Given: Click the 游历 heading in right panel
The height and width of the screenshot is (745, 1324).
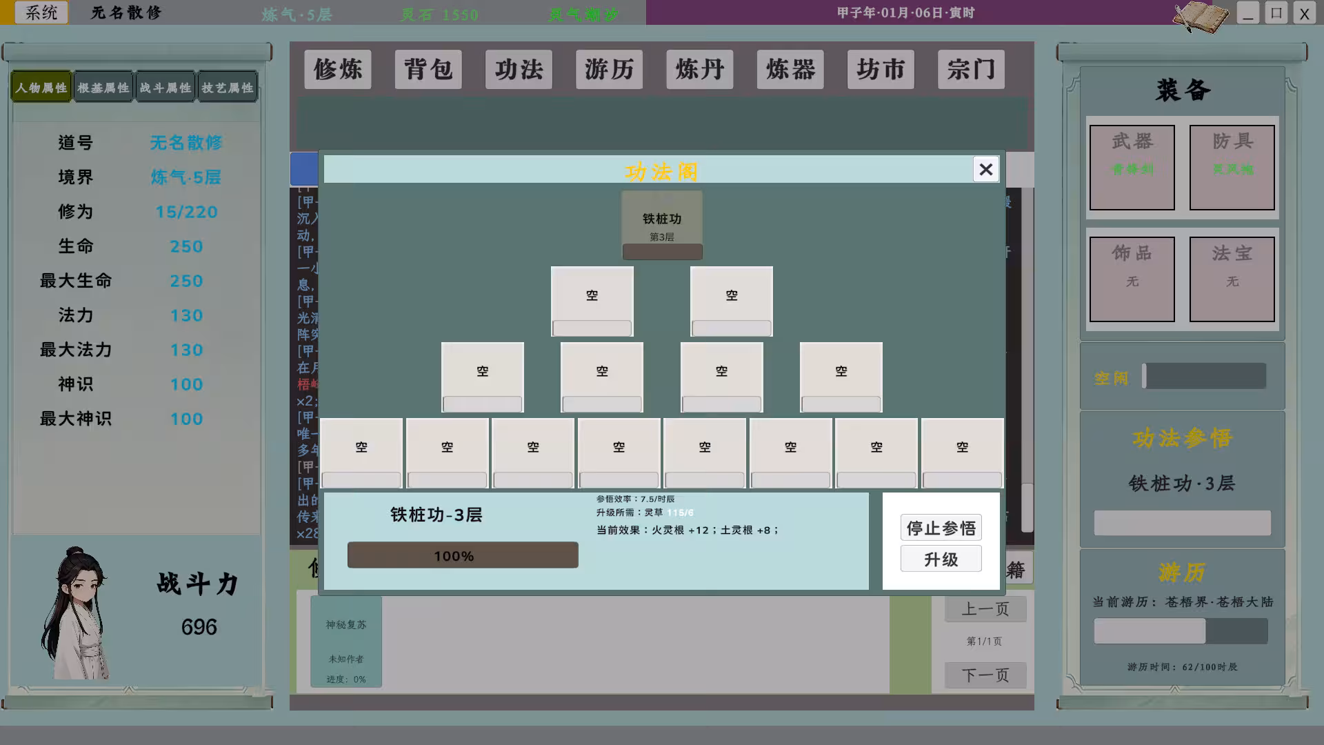Looking at the screenshot, I should (x=1182, y=572).
